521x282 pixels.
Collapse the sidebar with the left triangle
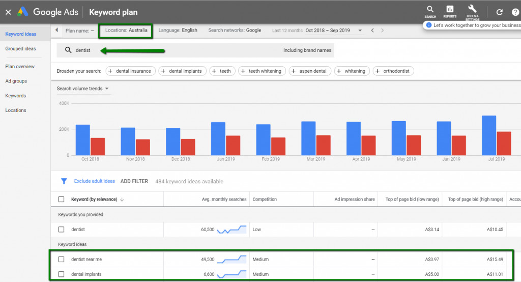click(56, 30)
